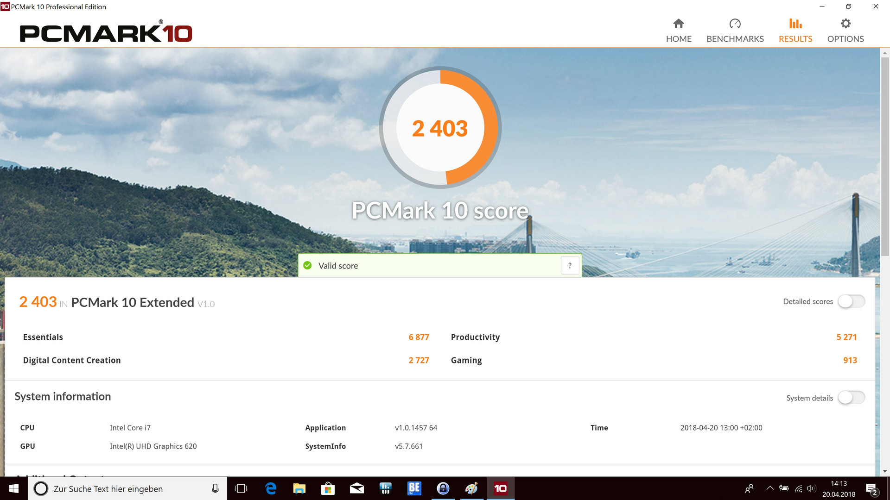Viewport: 890px width, 500px height.
Task: Click the Intel Core i7 CPU value
Action: click(x=130, y=428)
